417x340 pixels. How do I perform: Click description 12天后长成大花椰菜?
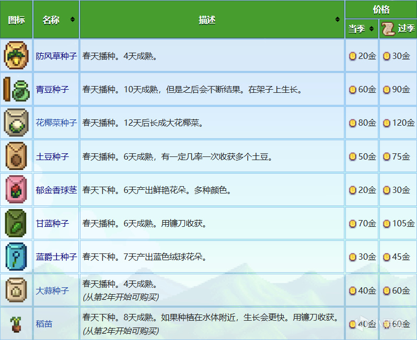tap(143, 123)
